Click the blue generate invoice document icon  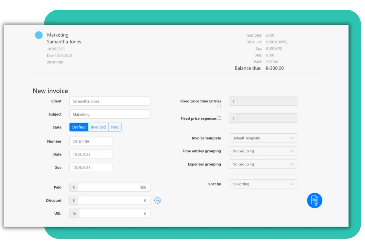tap(314, 200)
